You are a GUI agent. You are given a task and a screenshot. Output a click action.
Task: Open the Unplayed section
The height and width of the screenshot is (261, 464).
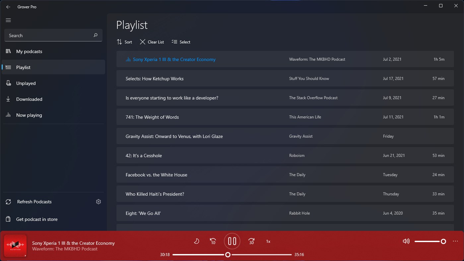point(26,83)
